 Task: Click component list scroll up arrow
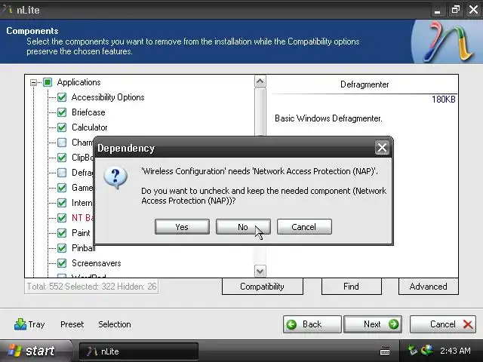pos(260,81)
